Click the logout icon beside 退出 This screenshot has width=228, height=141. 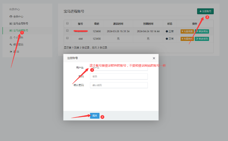11,52
